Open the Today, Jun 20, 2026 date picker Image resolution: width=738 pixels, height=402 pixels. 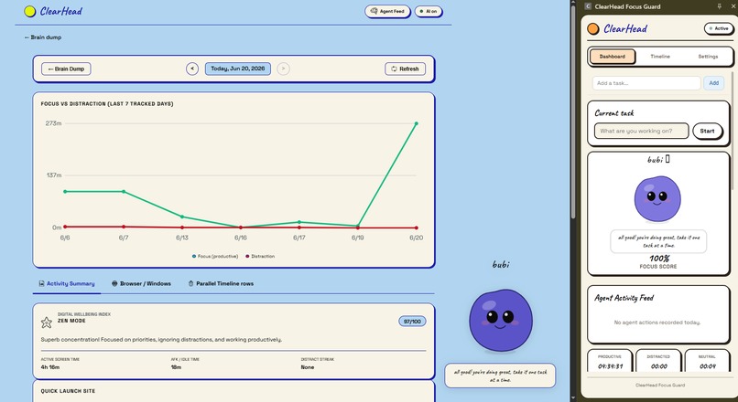[238, 69]
